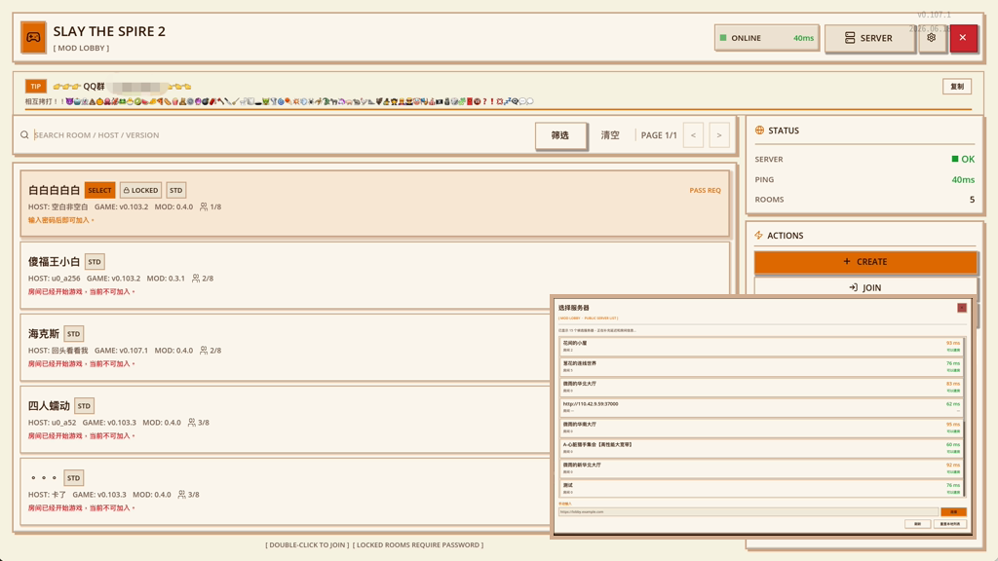Click the server rack icon on SERVER button

pyautogui.click(x=850, y=38)
